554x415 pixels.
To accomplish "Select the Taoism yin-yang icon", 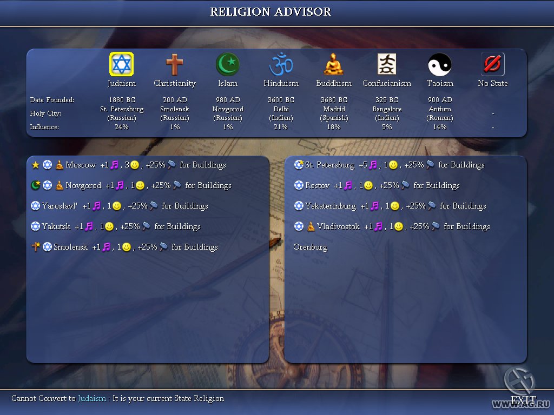I will click(439, 64).
